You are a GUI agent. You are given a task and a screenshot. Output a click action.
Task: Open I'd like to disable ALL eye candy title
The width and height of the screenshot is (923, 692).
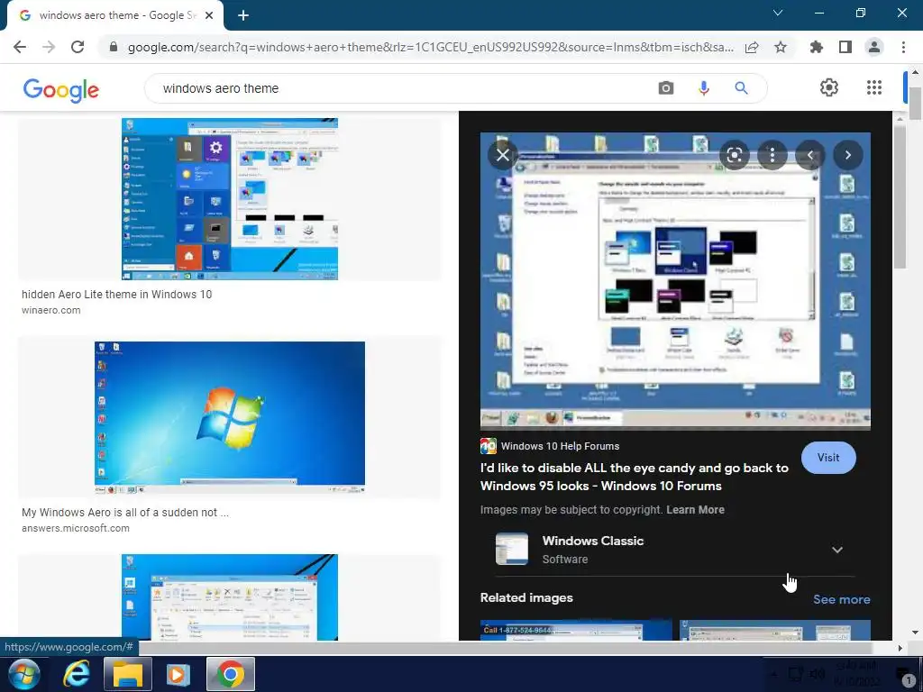pyautogui.click(x=634, y=477)
